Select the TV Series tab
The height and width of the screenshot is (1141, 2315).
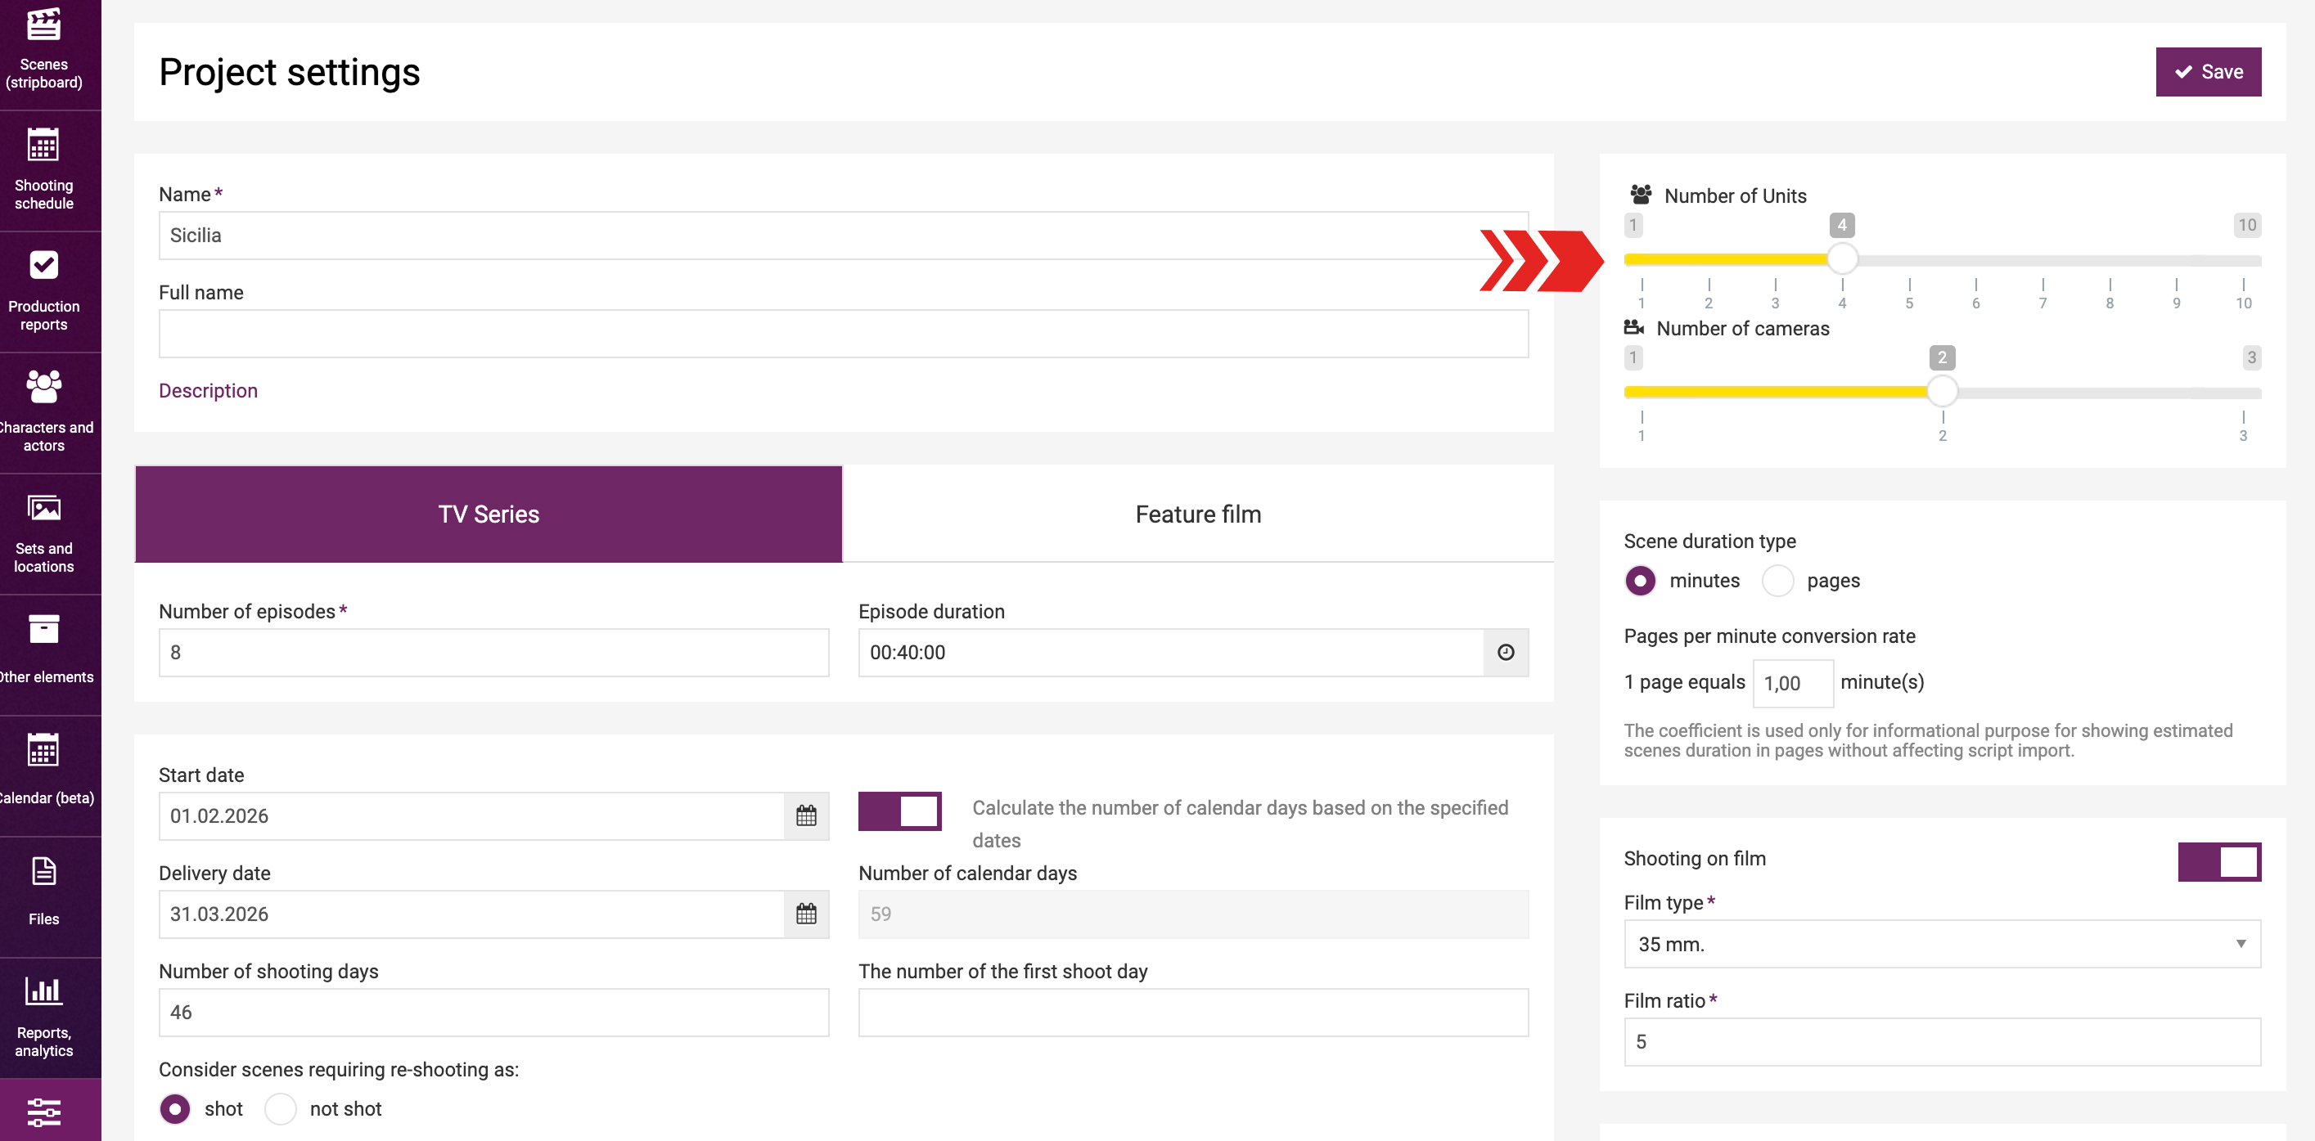488,514
